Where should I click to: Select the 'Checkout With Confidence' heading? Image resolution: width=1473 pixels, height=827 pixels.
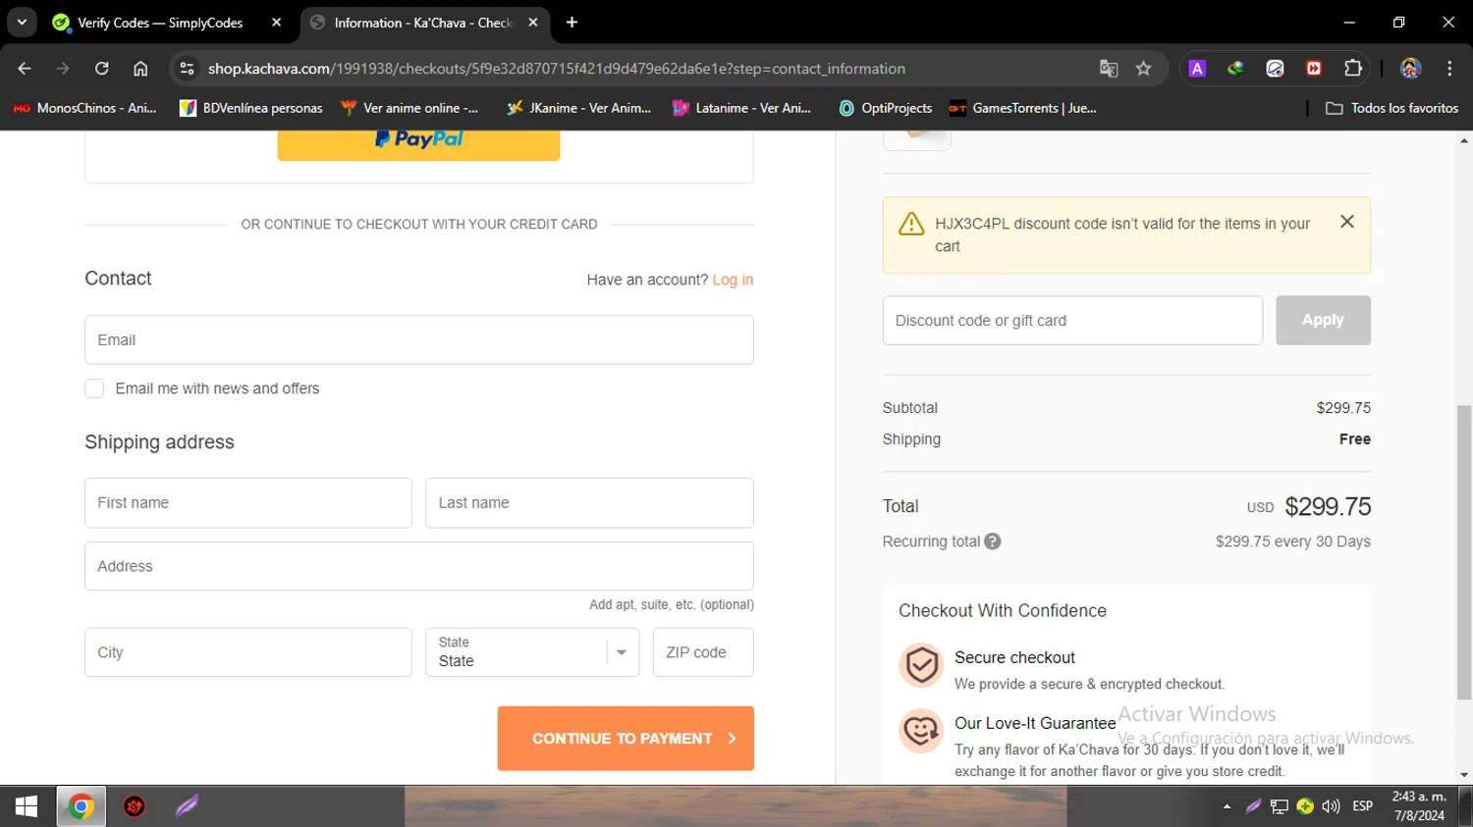(1003, 611)
